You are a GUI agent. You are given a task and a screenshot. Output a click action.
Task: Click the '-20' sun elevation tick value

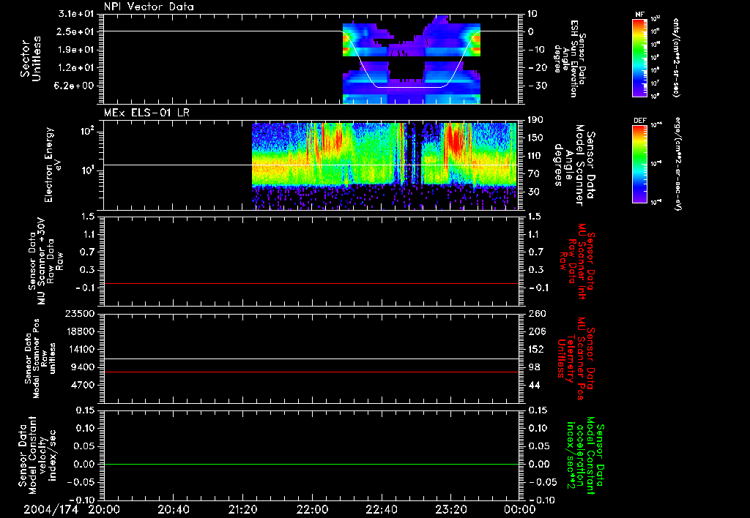pyautogui.click(x=537, y=68)
